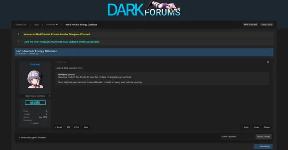
Task: Quote the post by Xorkeral
Action: click(256, 127)
